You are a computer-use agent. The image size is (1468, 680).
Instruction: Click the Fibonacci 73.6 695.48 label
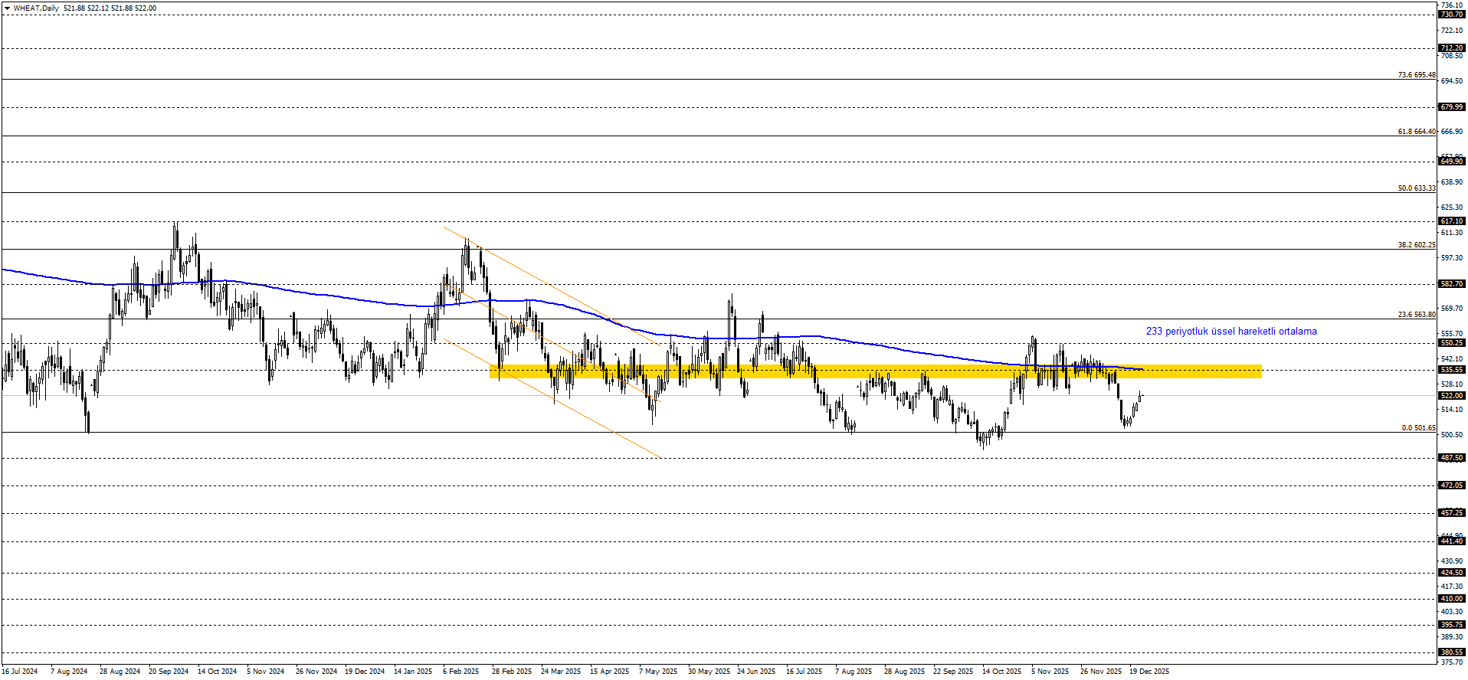click(1416, 75)
